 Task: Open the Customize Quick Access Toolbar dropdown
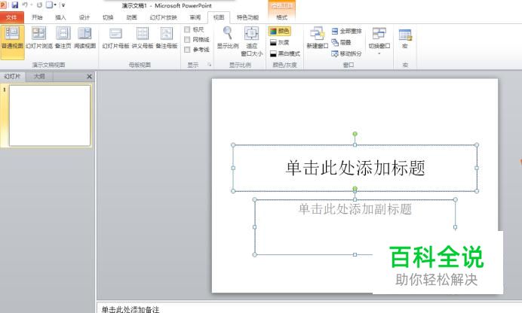[63, 5]
